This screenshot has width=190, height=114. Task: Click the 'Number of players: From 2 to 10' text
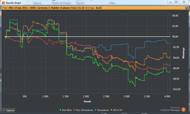(x=68, y=8)
